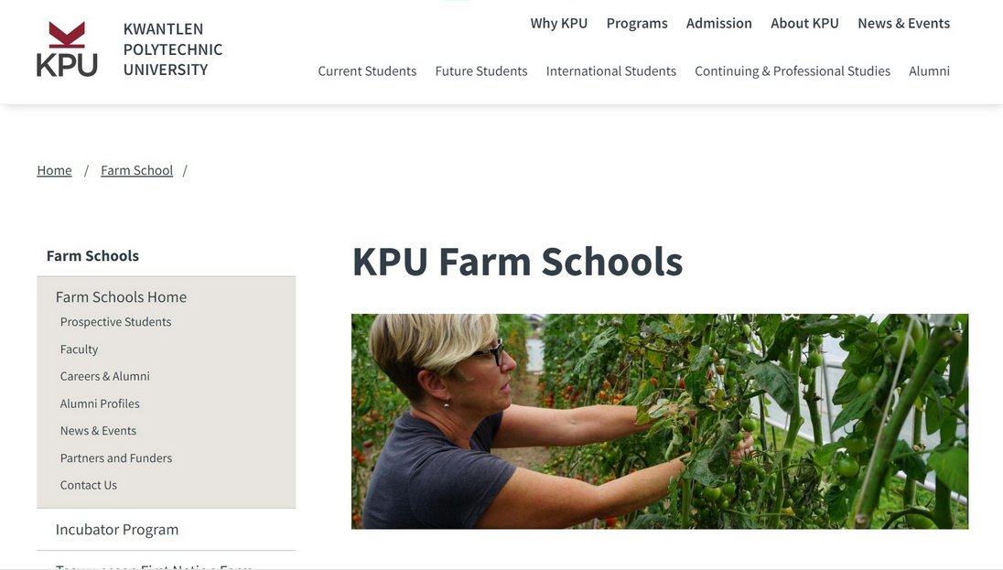Click the KPU logo icon

pyautogui.click(x=67, y=49)
